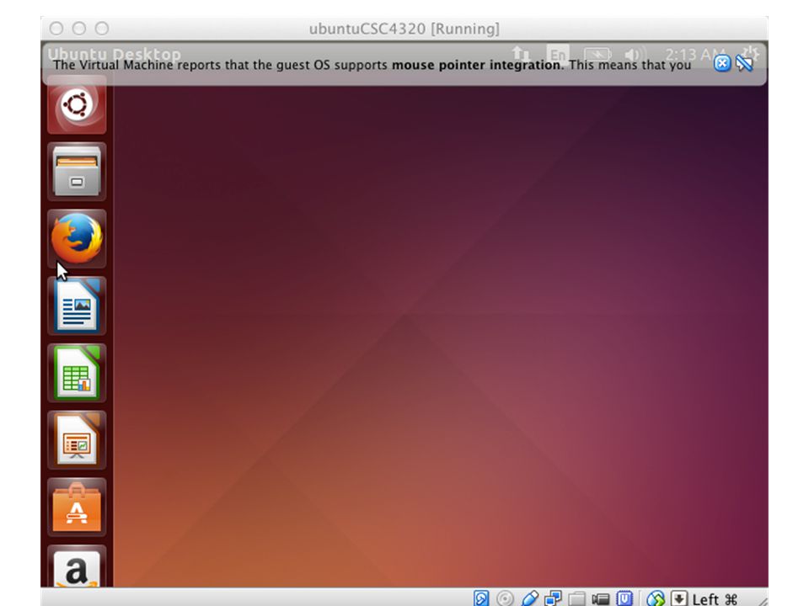The height and width of the screenshot is (606, 809).
Task: Open the Amazon launcher icon
Action: coord(77,566)
